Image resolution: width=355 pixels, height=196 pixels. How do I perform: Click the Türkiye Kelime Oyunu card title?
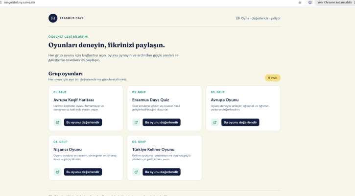coord(153,149)
